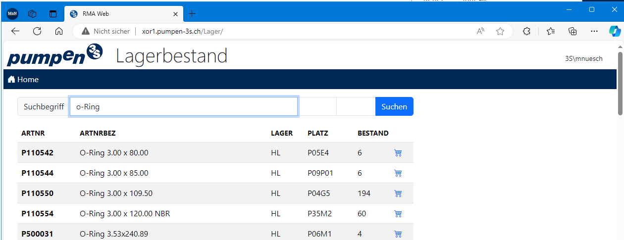Viewport: 624px width, 240px height.
Task: Add P110554 O-Ring to cart
Action: pos(398,214)
